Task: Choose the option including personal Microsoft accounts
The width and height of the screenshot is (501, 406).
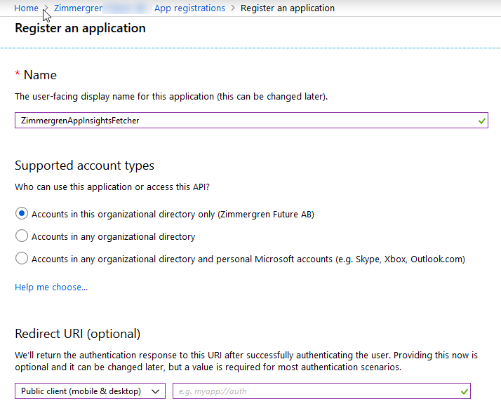Action: tap(22, 259)
